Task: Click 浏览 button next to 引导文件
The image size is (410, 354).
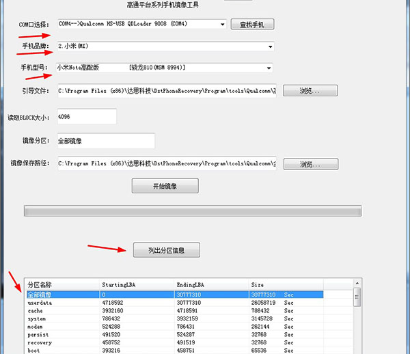Action: (x=310, y=91)
